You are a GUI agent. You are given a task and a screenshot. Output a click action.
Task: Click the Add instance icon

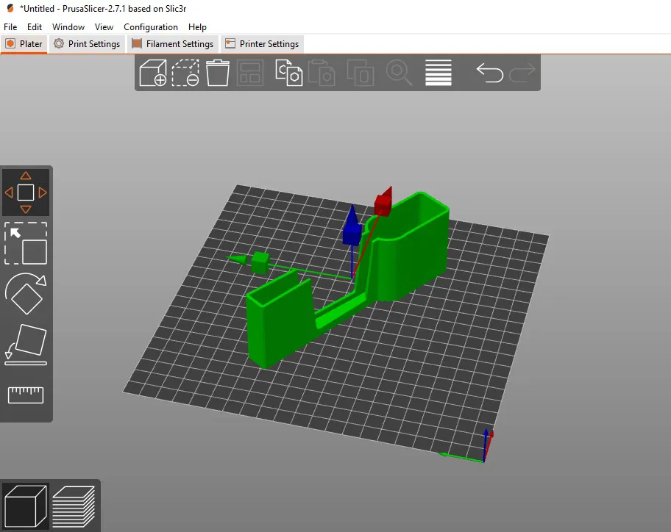[361, 73]
